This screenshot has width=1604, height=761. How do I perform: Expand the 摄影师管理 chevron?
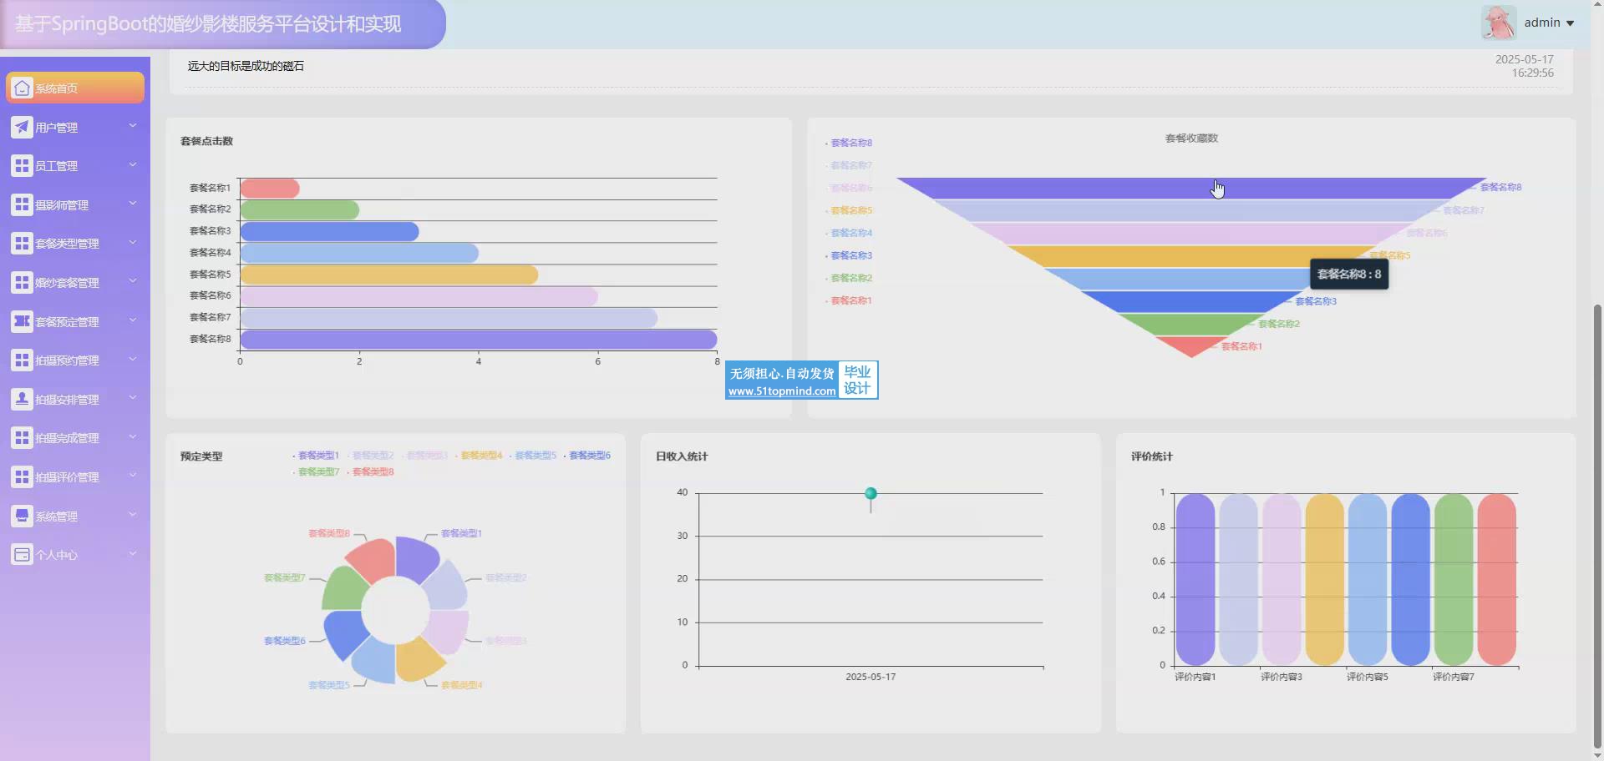tap(132, 204)
